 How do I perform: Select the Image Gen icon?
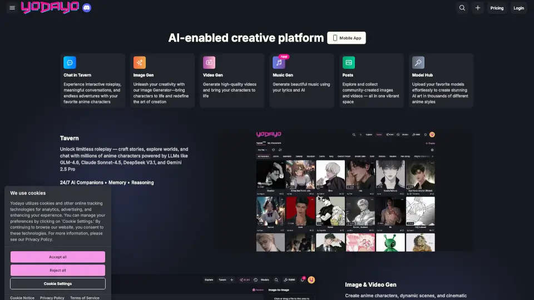140,62
